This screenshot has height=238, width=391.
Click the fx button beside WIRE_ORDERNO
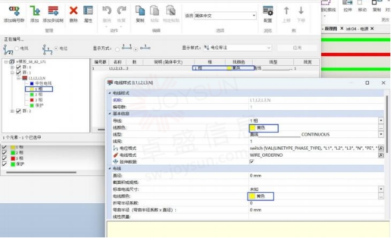[381, 155]
